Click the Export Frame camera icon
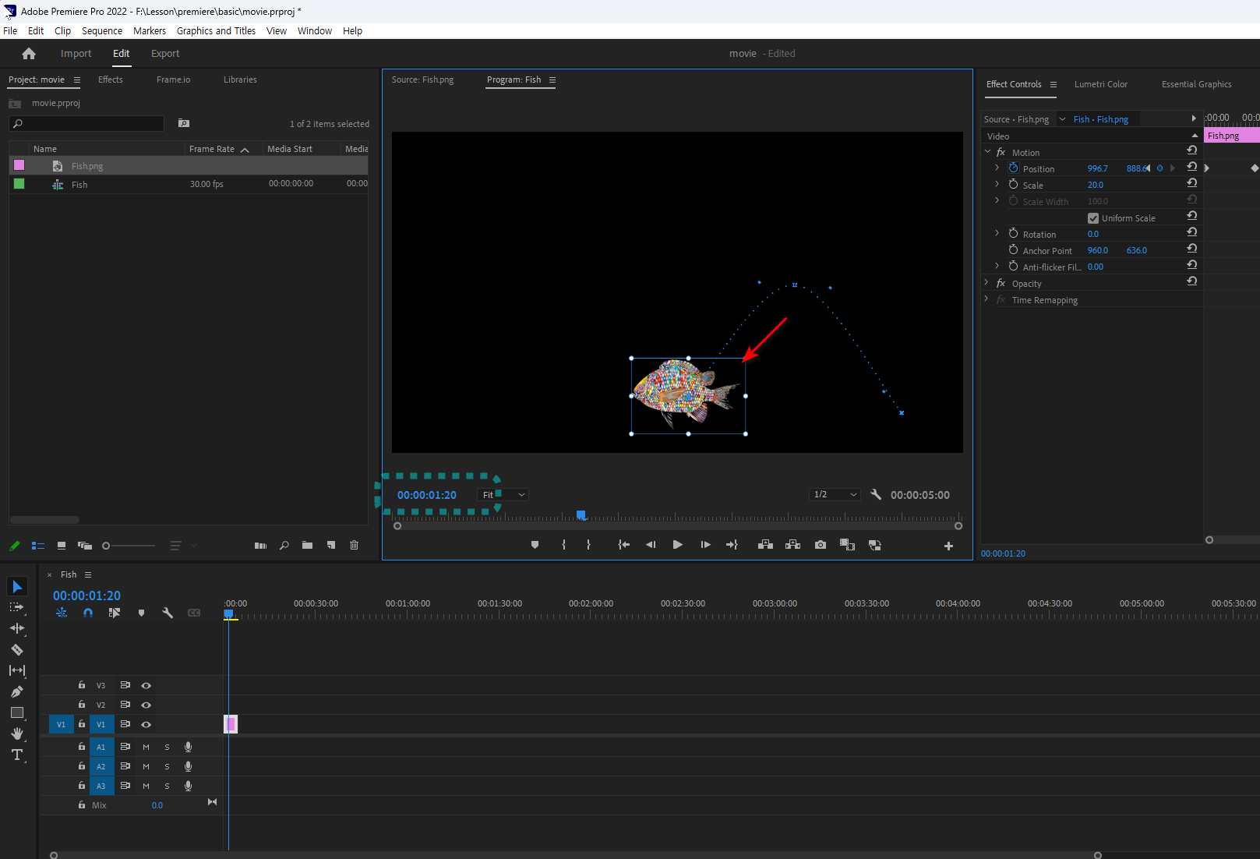Image resolution: width=1260 pixels, height=859 pixels. pyautogui.click(x=821, y=545)
